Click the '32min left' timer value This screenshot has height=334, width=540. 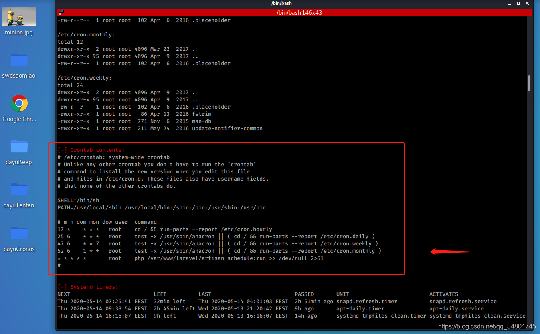170,302
